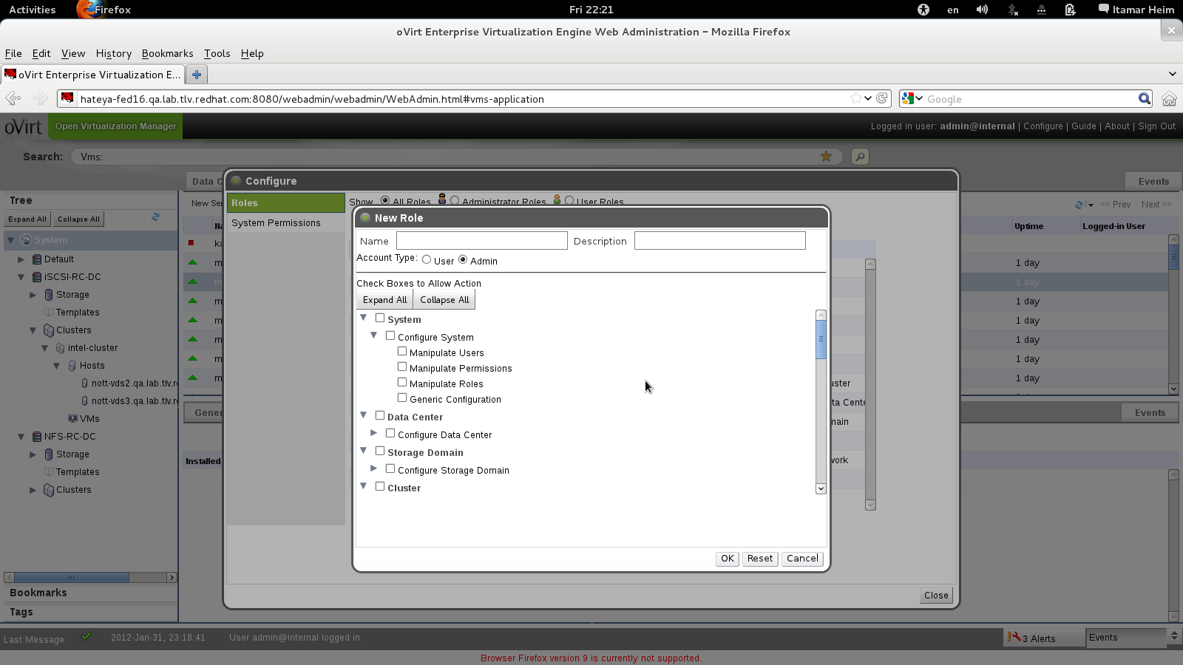Click the nott-vds2 host icon in the tree

[x=84, y=383]
